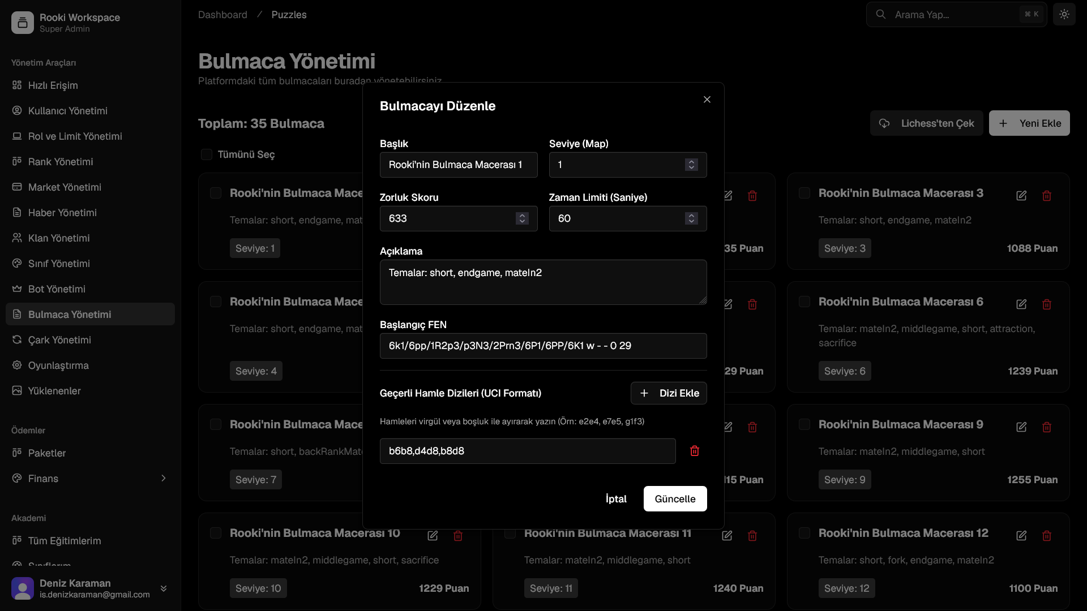
Task: Delete Rooki'nin Bulmaca Macerası 3
Action: pos(1047,196)
